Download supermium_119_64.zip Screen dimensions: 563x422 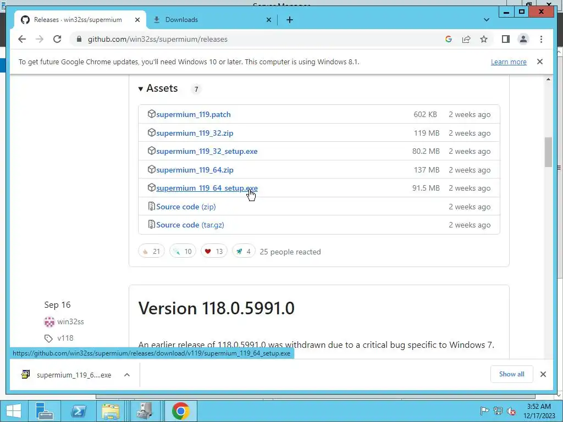click(x=195, y=170)
